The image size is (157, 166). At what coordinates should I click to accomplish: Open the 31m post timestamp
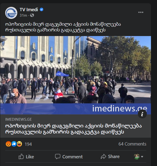[23, 15]
